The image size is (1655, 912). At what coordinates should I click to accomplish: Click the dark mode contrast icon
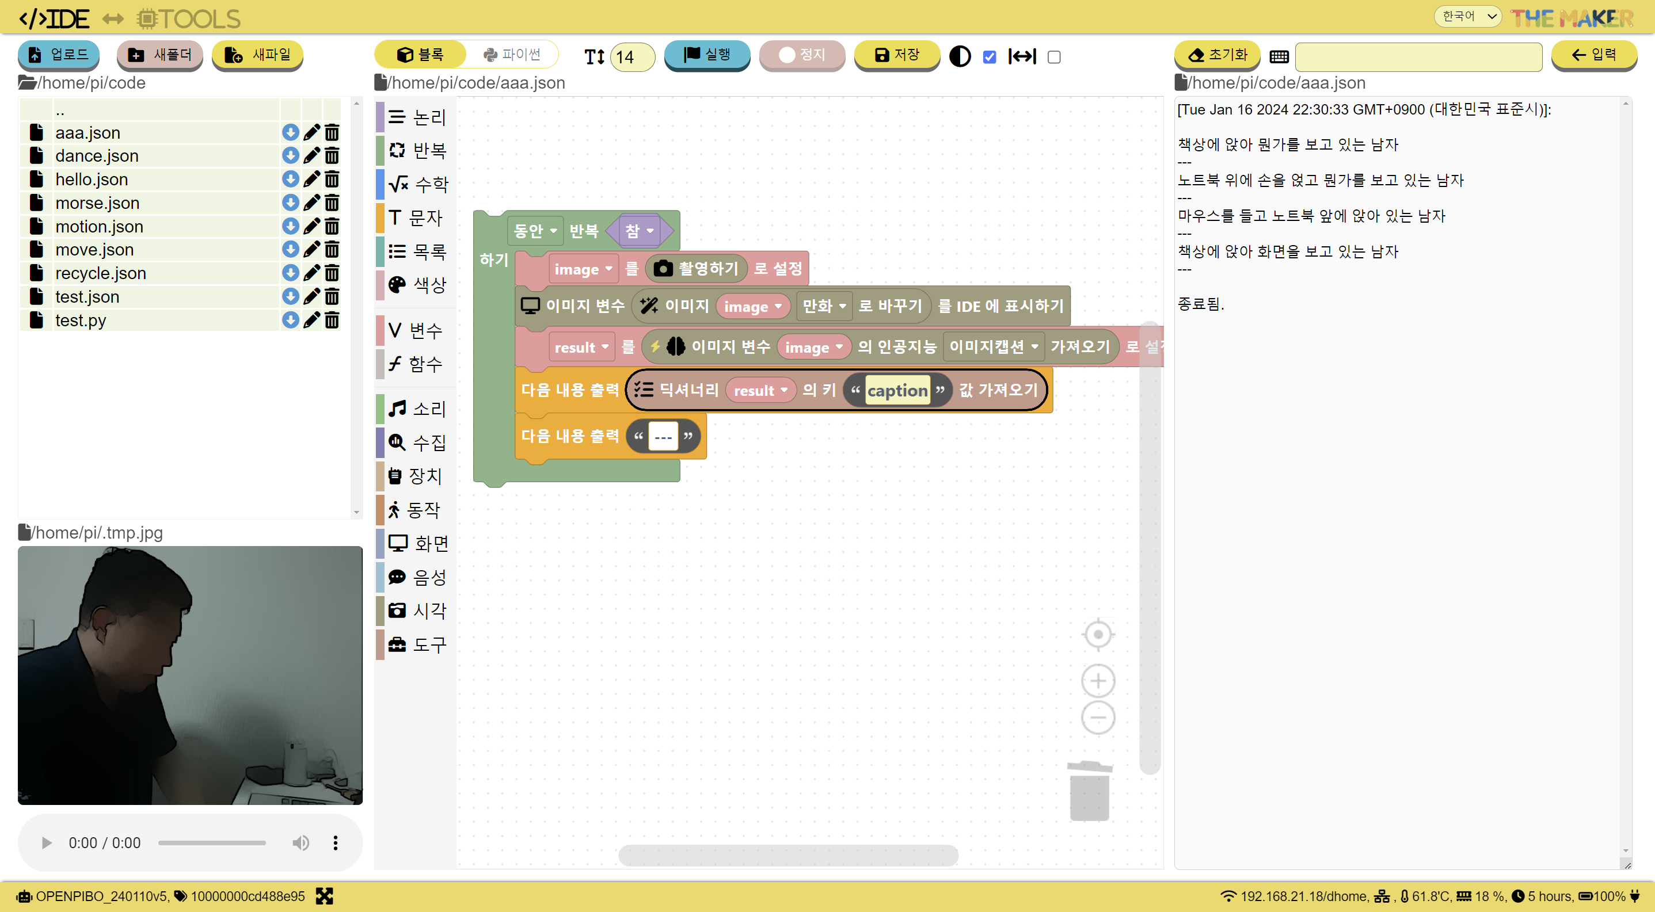[x=960, y=56]
